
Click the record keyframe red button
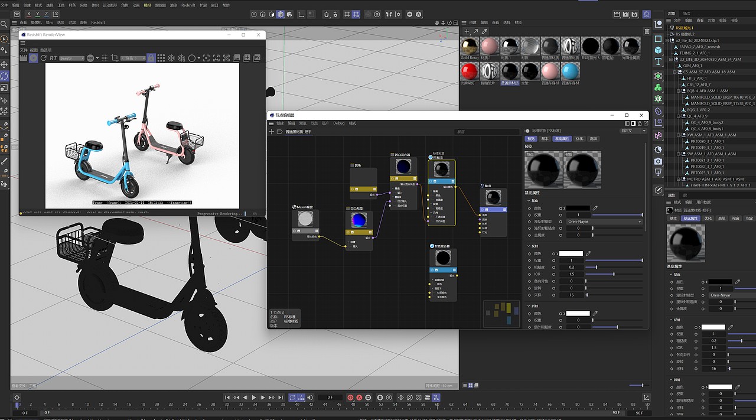click(x=351, y=398)
